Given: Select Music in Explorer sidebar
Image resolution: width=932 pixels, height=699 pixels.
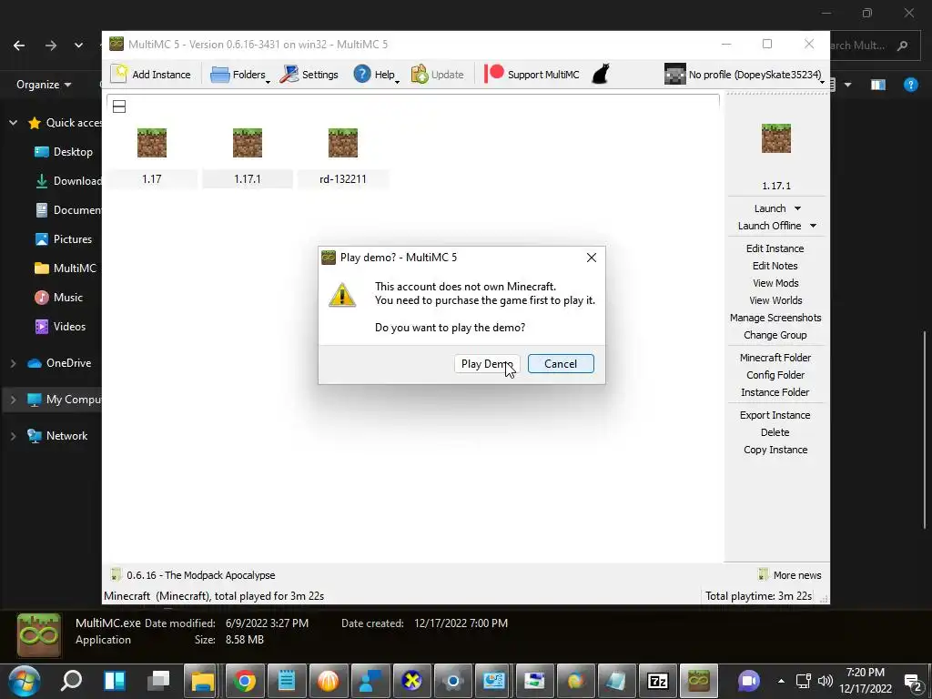Looking at the screenshot, I should click(58, 298).
